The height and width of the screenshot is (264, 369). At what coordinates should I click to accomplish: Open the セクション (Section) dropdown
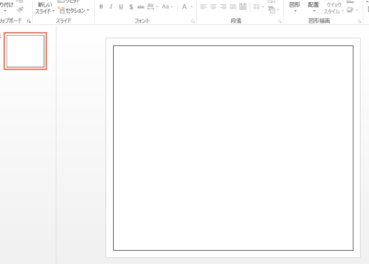[73, 10]
